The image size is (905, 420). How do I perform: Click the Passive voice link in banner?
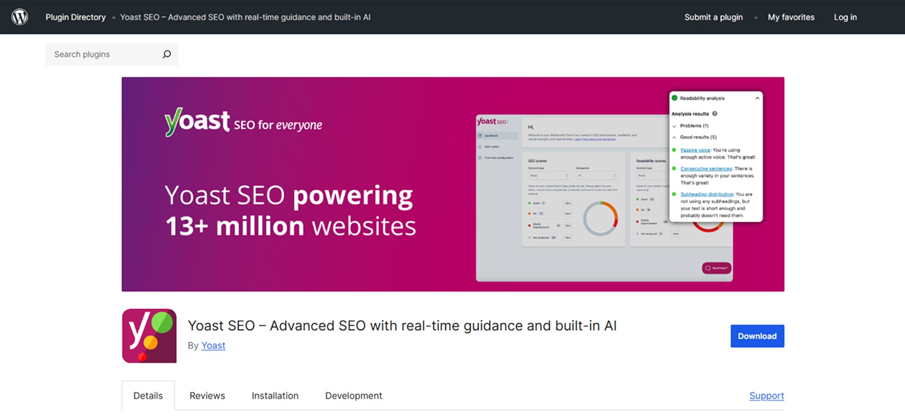[695, 150]
